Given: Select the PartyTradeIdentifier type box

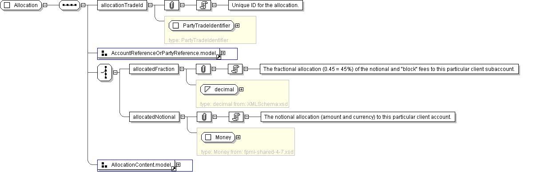Looking at the screenshot, I should [x=202, y=26].
